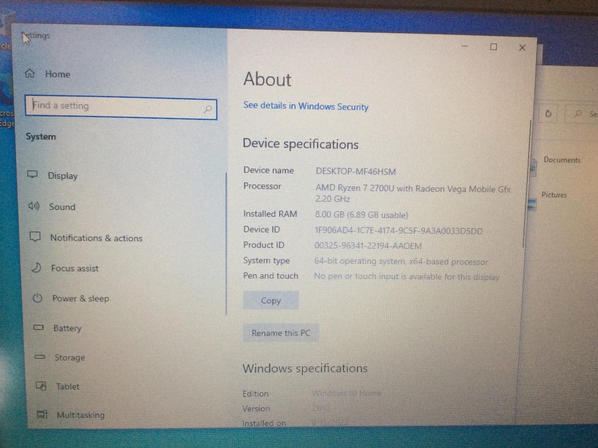Viewport: 598px width, 448px height.
Task: Open See details in Windows Security link
Action: 306,106
